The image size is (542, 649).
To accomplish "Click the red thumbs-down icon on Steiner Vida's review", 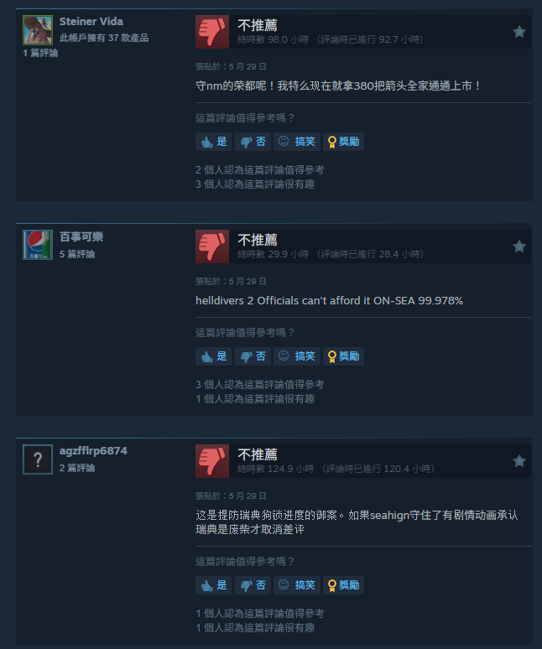I will click(x=212, y=32).
